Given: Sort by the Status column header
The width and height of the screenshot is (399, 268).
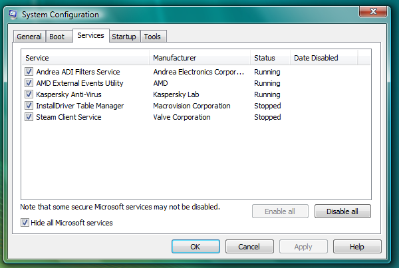Looking at the screenshot, I should [270, 58].
